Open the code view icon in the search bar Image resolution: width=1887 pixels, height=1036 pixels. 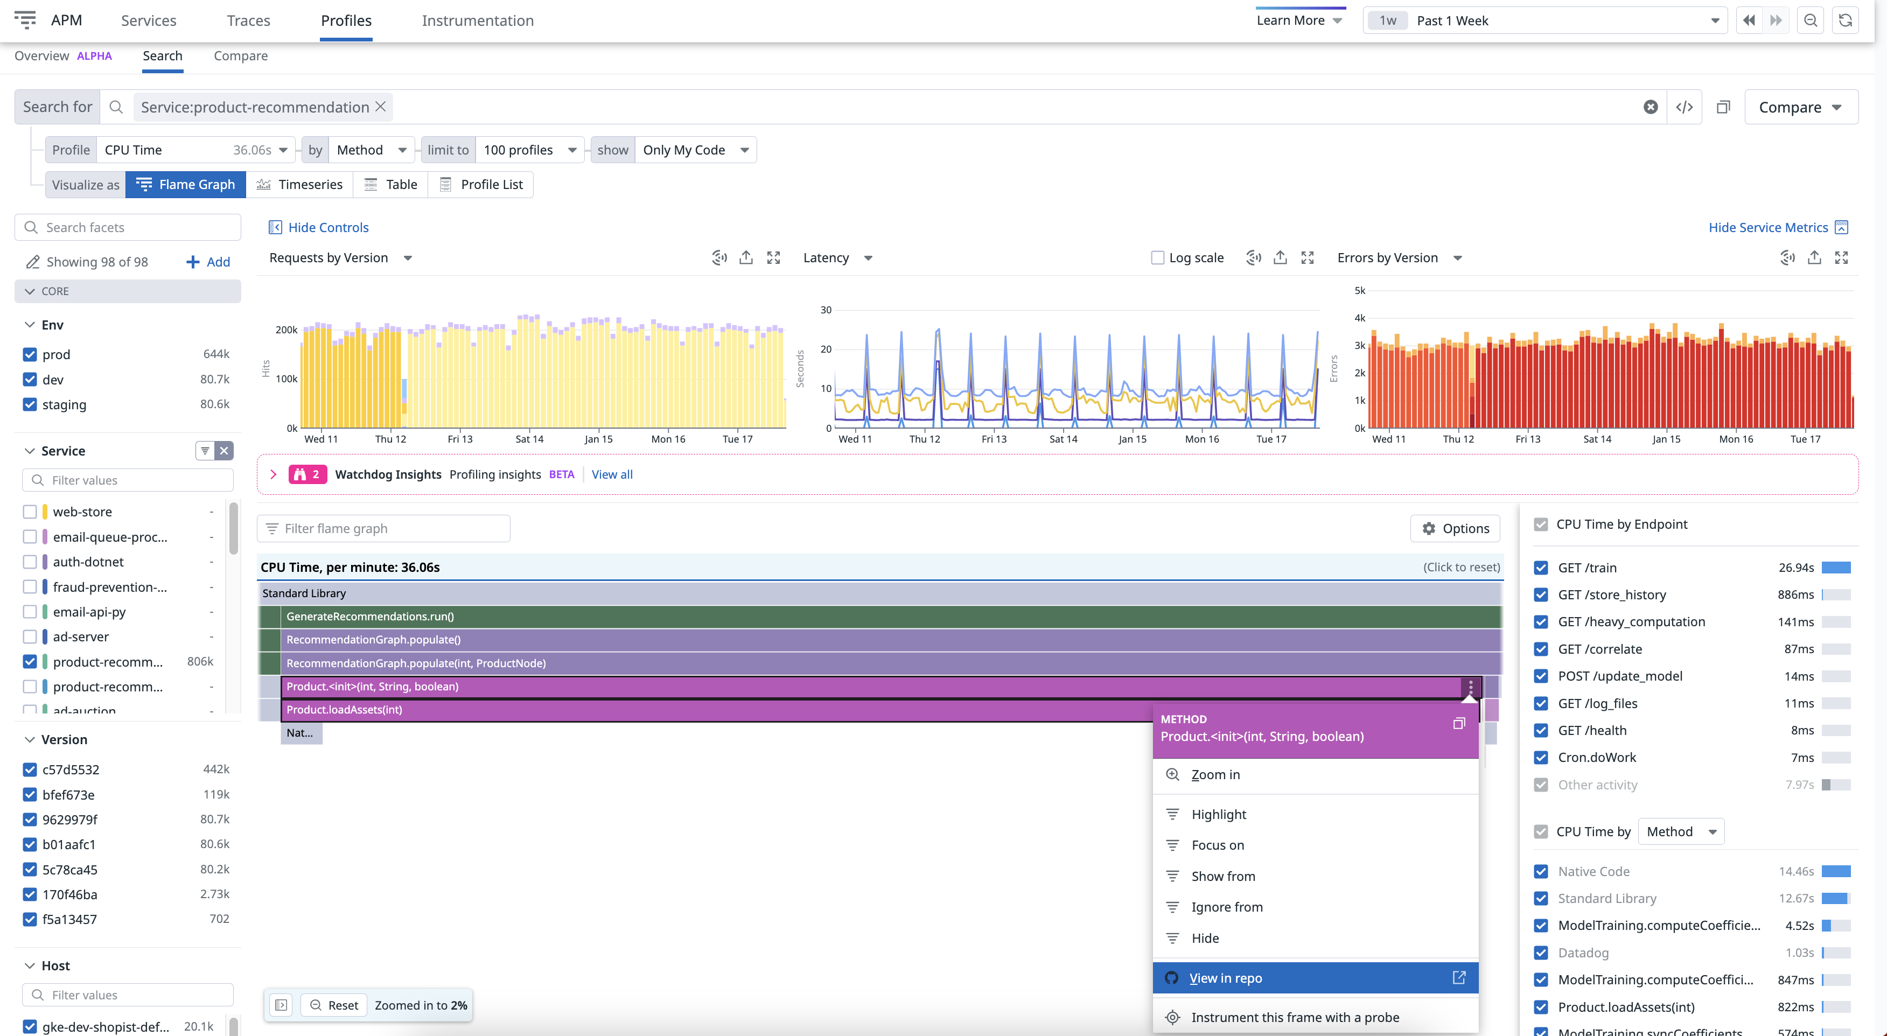pos(1684,107)
